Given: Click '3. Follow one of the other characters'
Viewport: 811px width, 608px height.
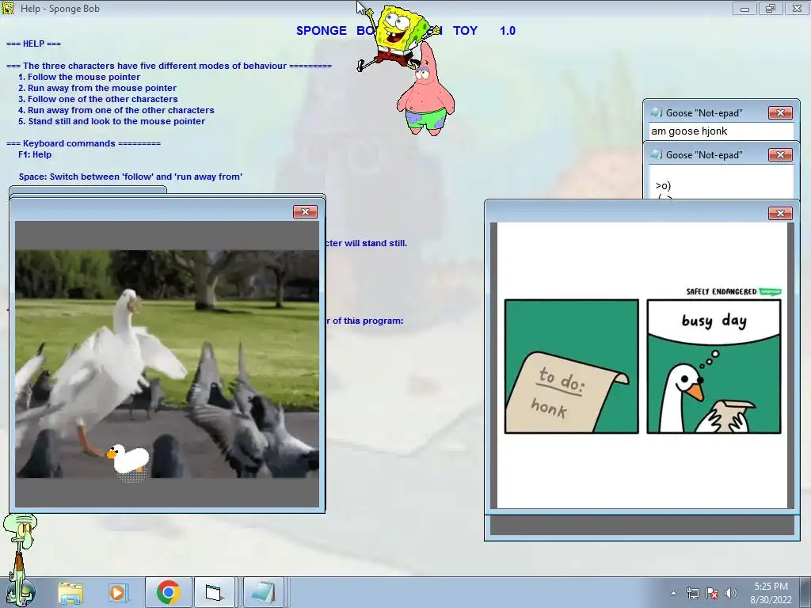Looking at the screenshot, I should pyautogui.click(x=97, y=99).
